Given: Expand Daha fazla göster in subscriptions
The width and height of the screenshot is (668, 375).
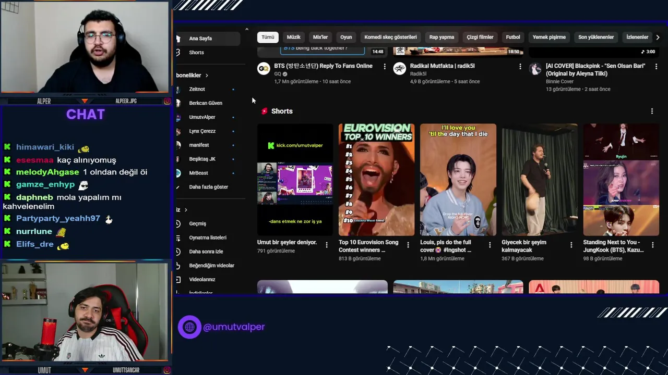Looking at the screenshot, I should (208, 187).
